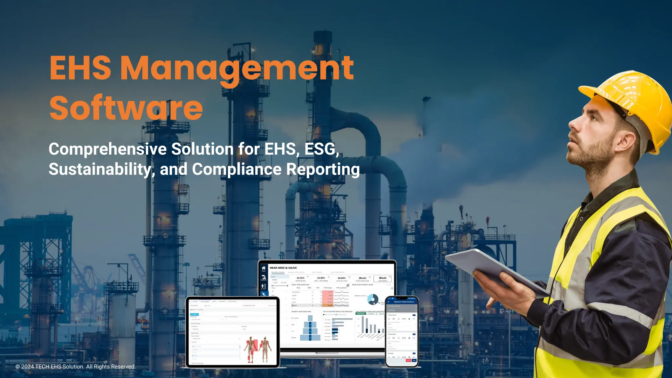This screenshot has height=378, width=672.
Task: Tap the back arrow in phone header
Action: coord(388,302)
